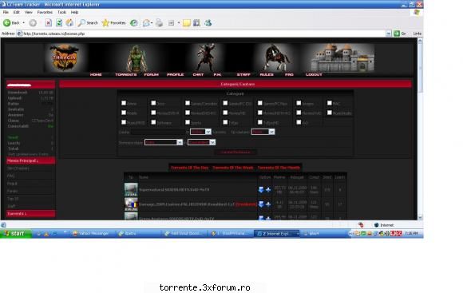This screenshot has width=463, height=293.
Task: Click the plus icon in Supernatural row
Action: click(268, 190)
